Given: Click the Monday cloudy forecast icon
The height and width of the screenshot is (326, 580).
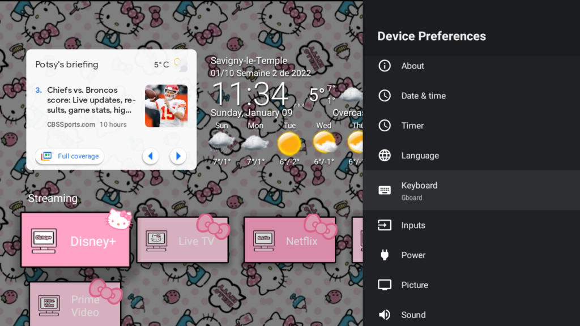Looking at the screenshot, I should (255, 143).
